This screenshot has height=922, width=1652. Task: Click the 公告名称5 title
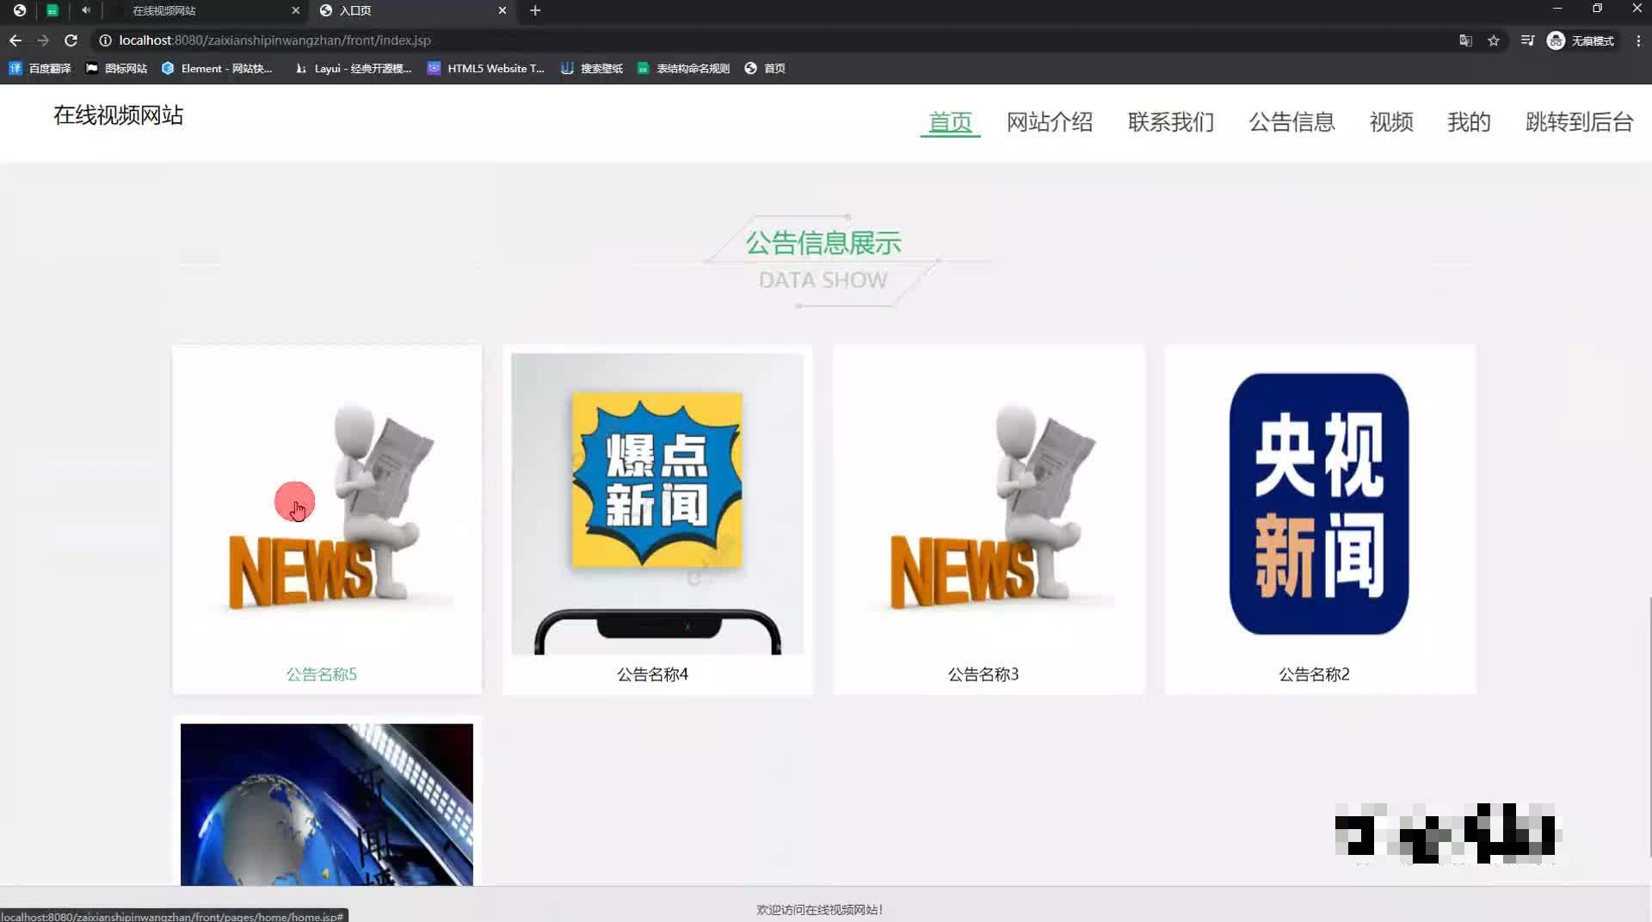322,674
